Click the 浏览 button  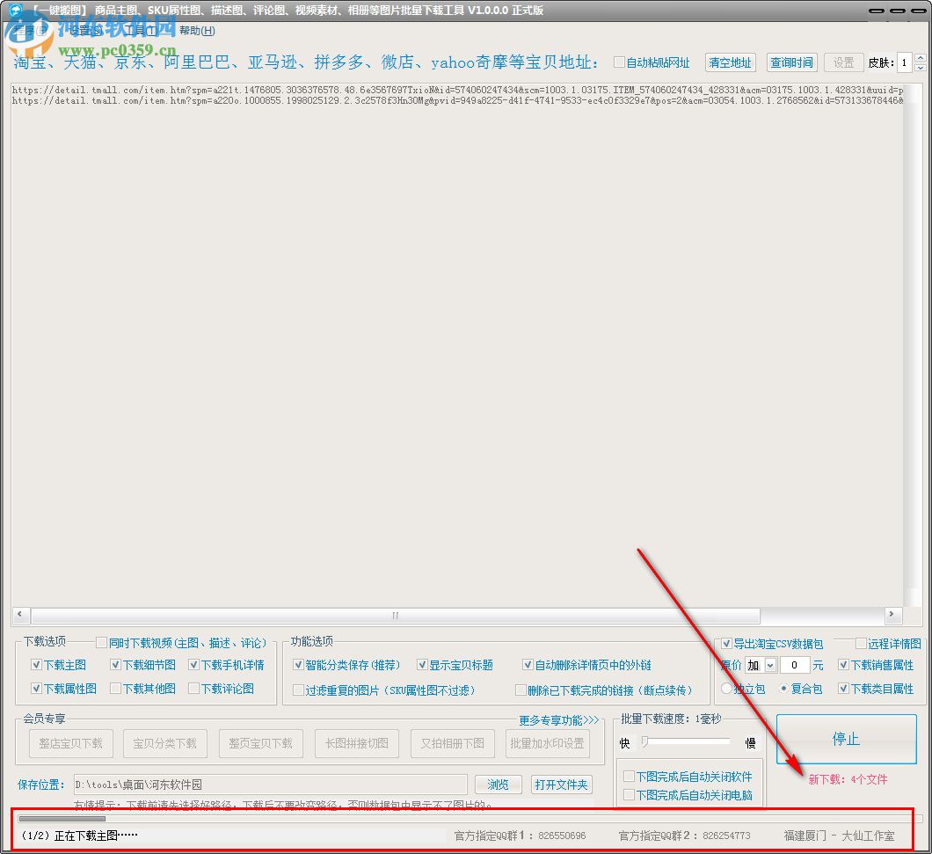pos(499,785)
